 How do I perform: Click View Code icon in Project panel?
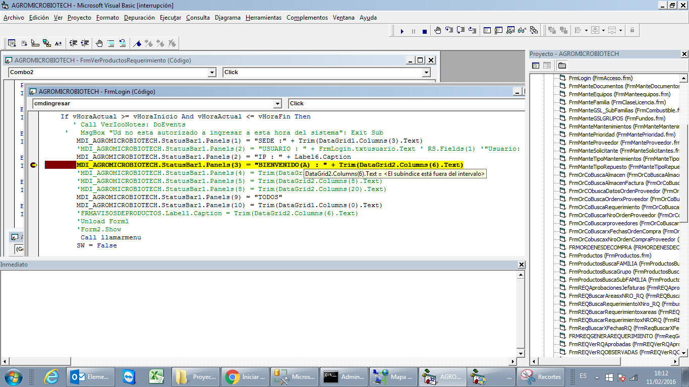pyautogui.click(x=536, y=66)
